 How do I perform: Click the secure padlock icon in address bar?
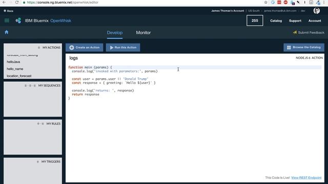point(24,3)
